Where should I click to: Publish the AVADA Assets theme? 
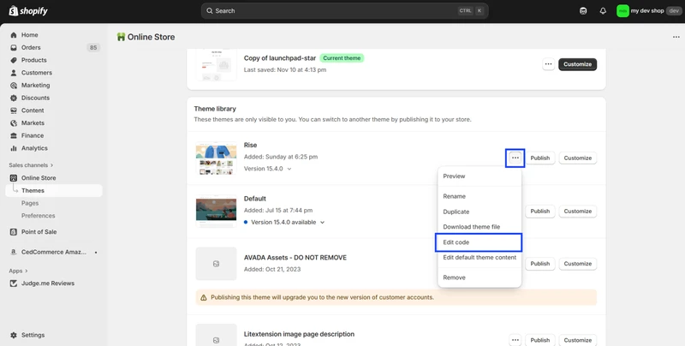(540, 264)
